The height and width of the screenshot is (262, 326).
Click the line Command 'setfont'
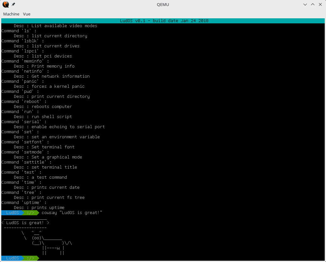click(25, 142)
